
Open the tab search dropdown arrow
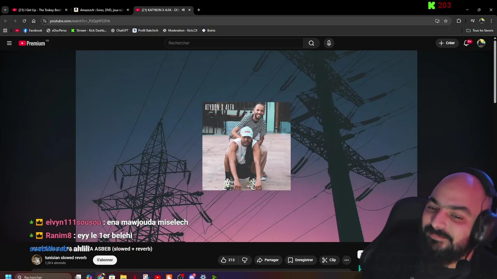5,10
